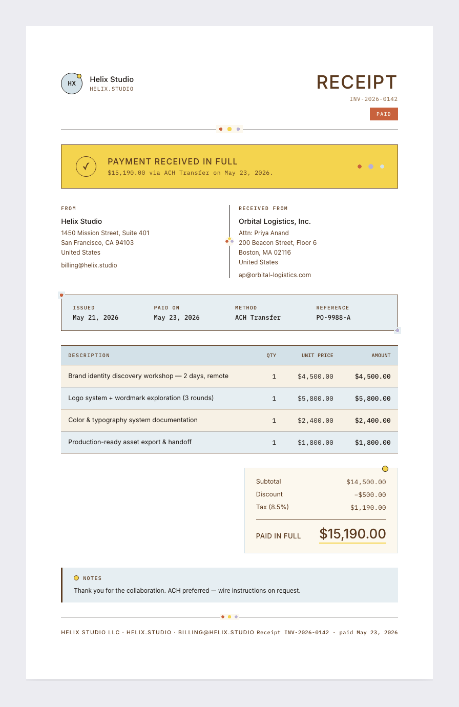Select "Boston, MA 02116" line
Image resolution: width=459 pixels, height=707 pixels.
click(265, 253)
